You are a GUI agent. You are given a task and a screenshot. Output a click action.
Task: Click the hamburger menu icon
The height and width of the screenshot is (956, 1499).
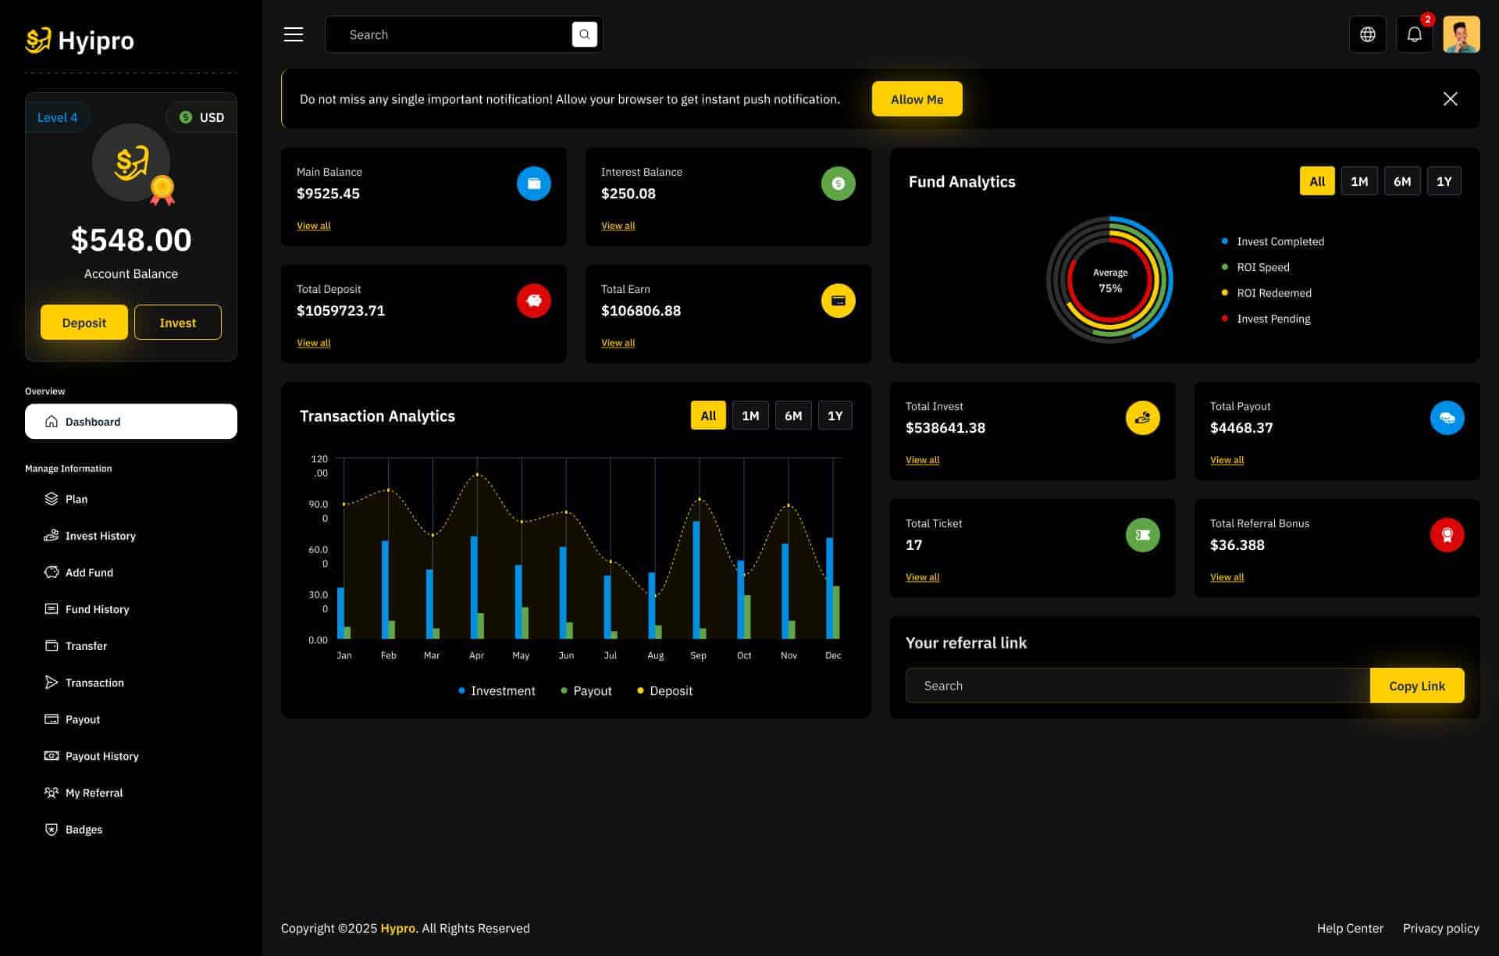point(294,34)
